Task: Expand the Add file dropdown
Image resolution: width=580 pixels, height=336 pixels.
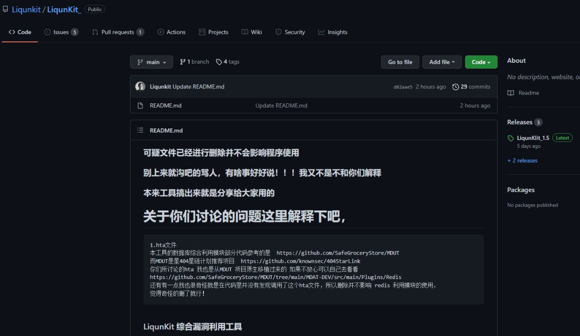Action: click(x=442, y=62)
